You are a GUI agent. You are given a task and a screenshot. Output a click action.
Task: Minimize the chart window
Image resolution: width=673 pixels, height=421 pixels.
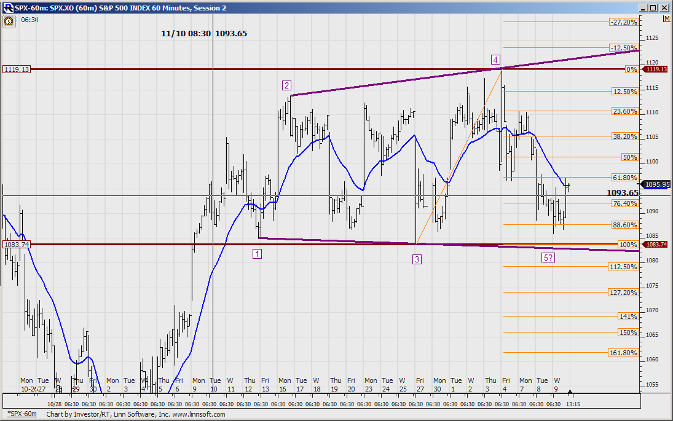pos(643,7)
